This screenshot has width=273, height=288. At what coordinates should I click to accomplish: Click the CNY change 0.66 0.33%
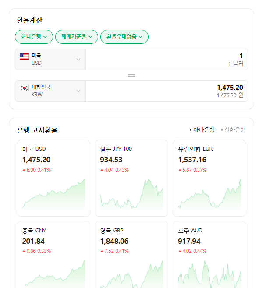[36, 251]
